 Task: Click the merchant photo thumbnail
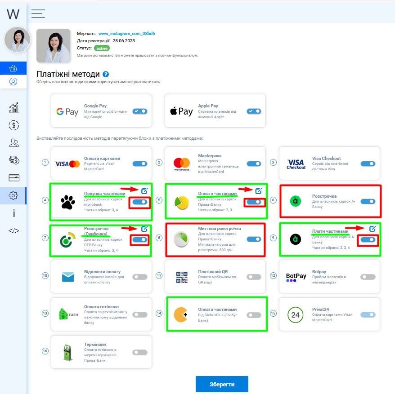tap(54, 45)
